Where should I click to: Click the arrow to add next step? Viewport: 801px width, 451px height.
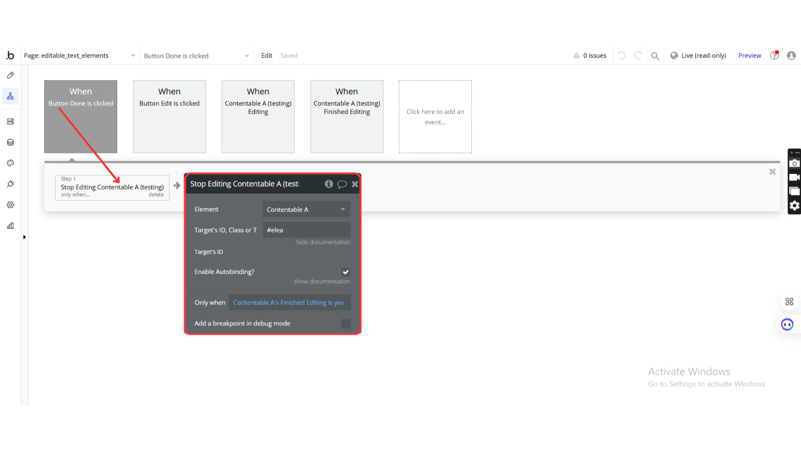pyautogui.click(x=177, y=185)
